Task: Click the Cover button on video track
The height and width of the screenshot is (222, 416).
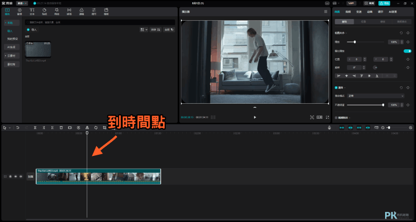Action: pyautogui.click(x=30, y=177)
